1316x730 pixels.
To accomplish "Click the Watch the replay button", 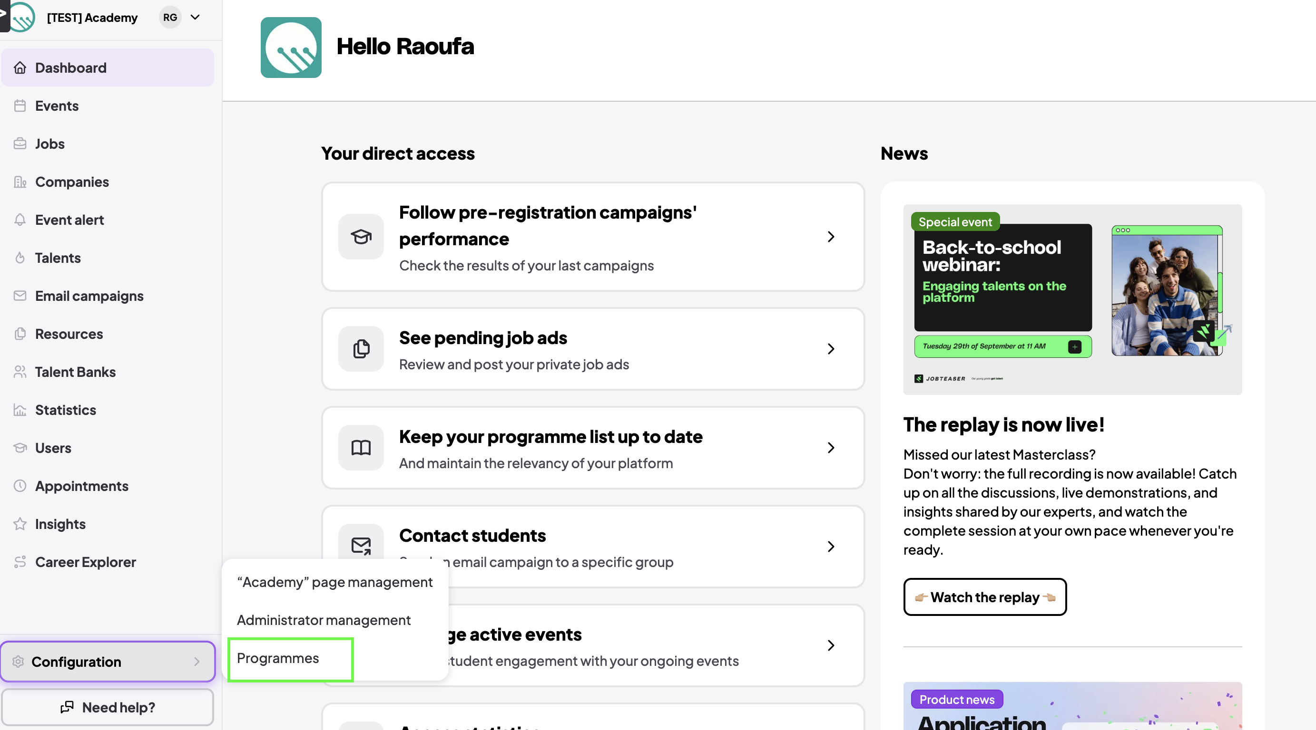I will click(x=985, y=597).
